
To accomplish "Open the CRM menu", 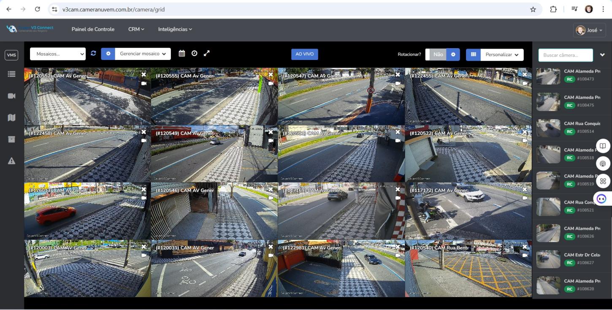I will pos(136,29).
